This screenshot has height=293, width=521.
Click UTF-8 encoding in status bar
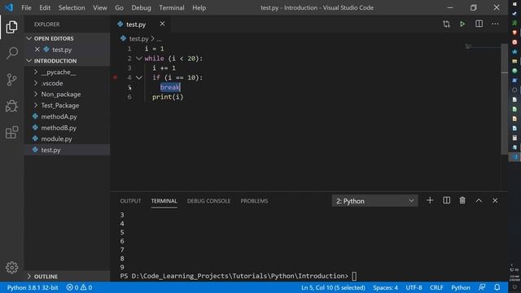click(414, 287)
